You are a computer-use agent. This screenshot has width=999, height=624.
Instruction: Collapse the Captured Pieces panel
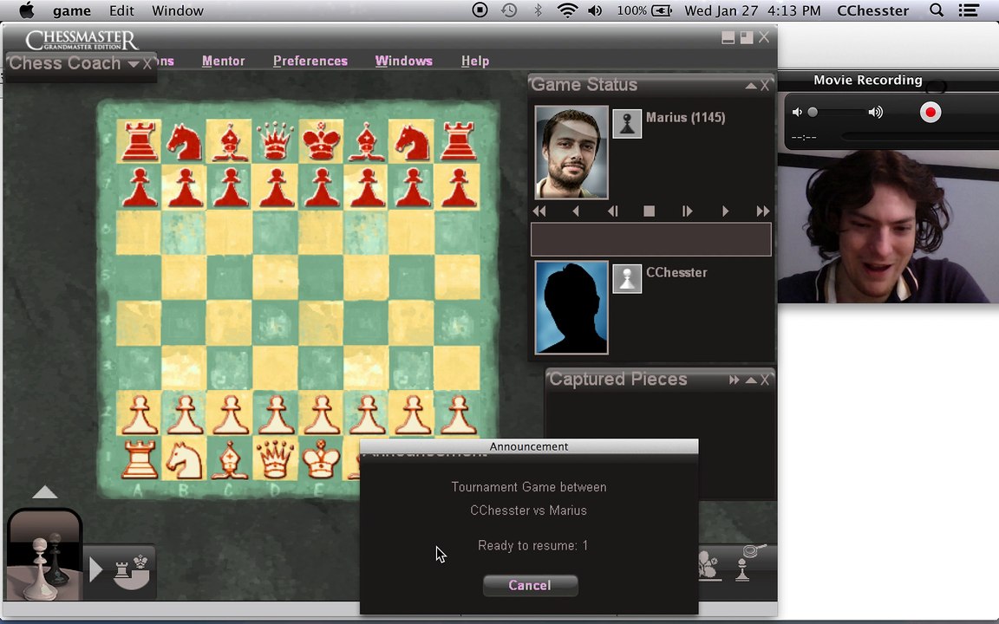(x=751, y=380)
